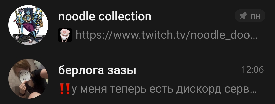The width and height of the screenshot is (275, 104).
Task: Click the twitch.tv/noodle_doo link preview
Action: [166, 35]
